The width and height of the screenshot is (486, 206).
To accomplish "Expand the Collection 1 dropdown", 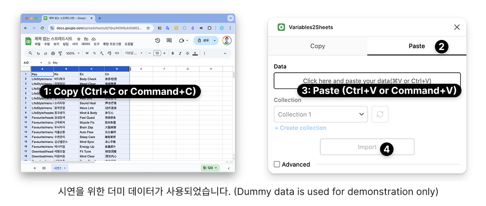I will (321, 115).
